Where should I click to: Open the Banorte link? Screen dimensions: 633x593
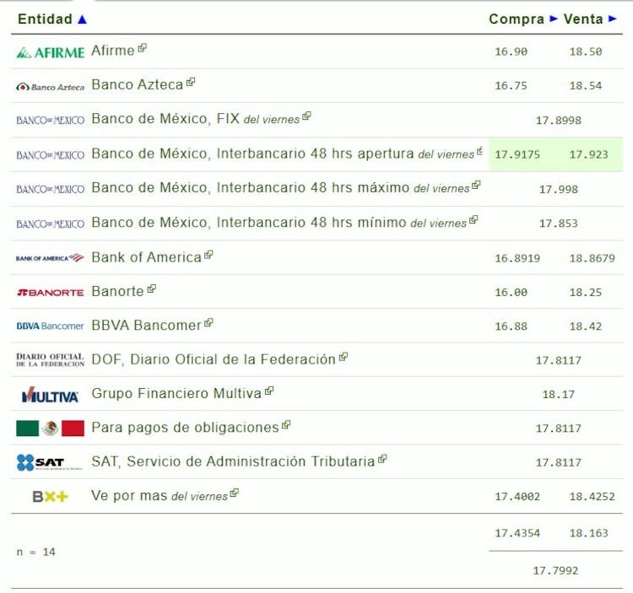(x=117, y=291)
